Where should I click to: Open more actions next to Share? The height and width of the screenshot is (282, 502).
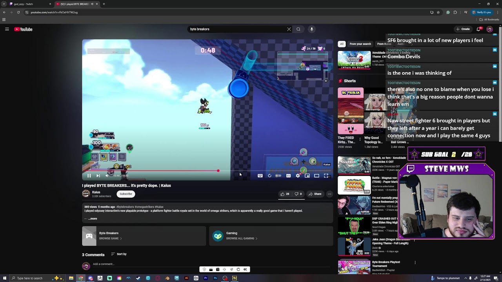pyautogui.click(x=329, y=194)
